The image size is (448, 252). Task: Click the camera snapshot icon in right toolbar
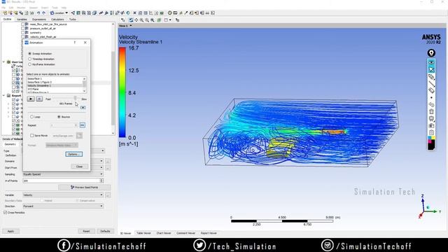point(431,125)
